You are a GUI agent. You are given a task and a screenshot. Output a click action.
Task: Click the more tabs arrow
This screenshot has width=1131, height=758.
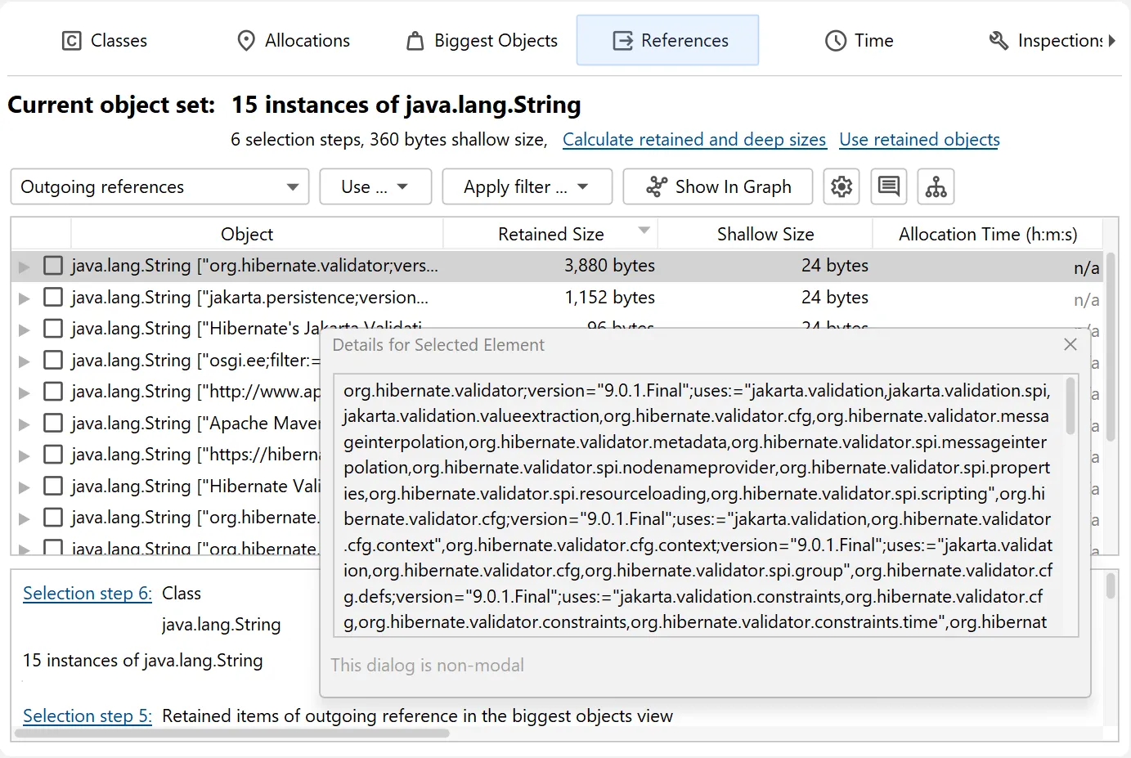coord(1112,40)
